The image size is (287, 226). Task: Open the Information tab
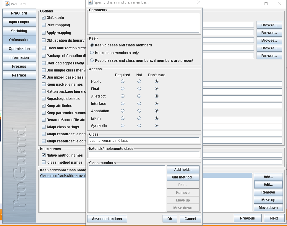[x=19, y=58]
